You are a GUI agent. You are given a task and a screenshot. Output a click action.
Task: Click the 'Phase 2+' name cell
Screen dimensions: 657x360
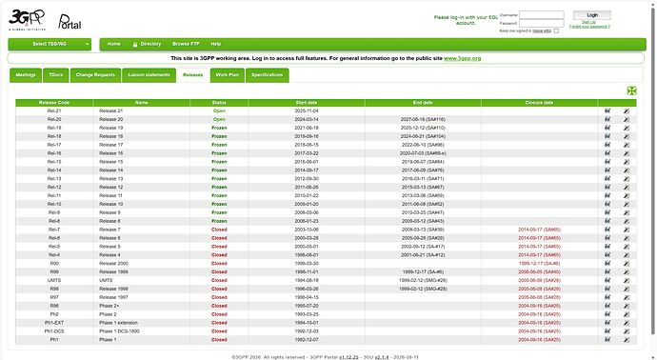click(109, 306)
